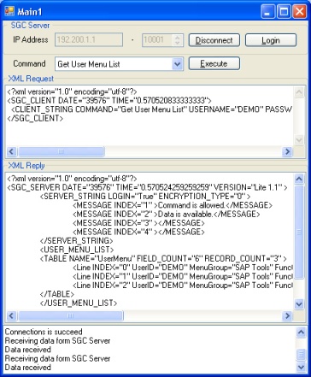Click the MESSAGE INDEX="4" line
Viewport: 311px width, 377px height.
(138, 232)
